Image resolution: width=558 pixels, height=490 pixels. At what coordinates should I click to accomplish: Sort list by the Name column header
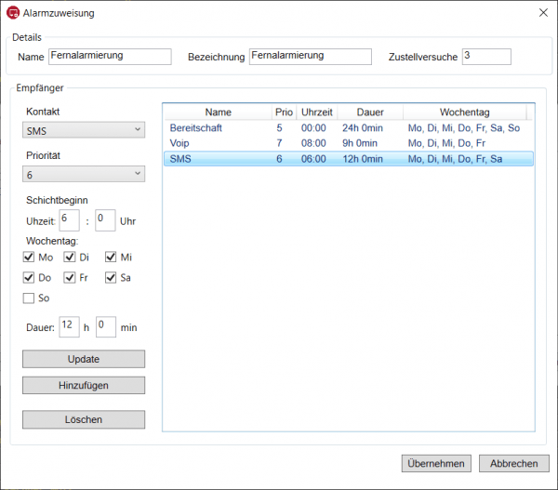click(x=218, y=112)
